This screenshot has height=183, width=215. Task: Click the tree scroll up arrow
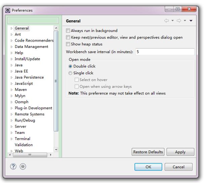[x=56, y=28]
